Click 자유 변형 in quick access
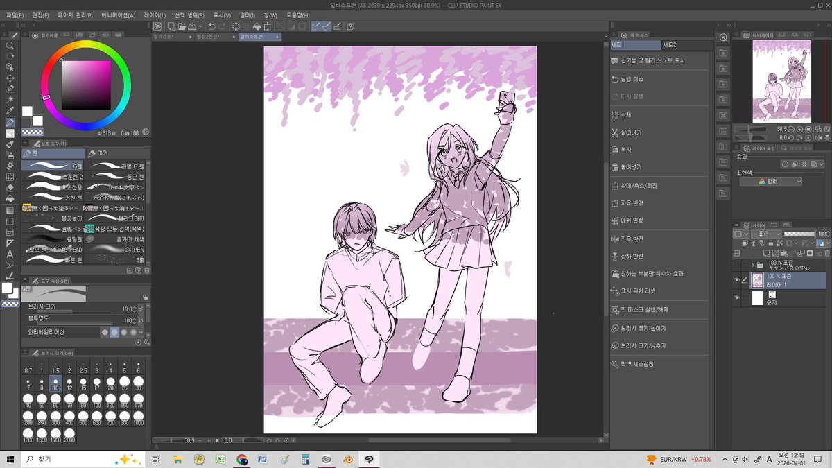This screenshot has height=468, width=832. click(632, 203)
